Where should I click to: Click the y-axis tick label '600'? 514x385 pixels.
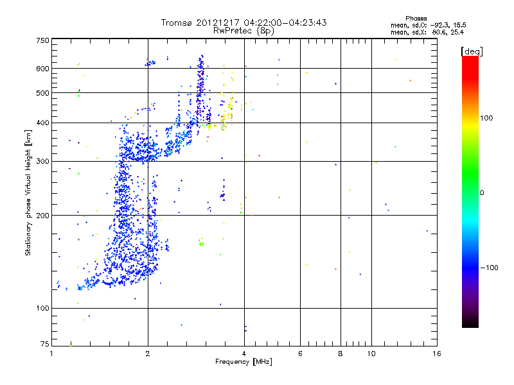[x=43, y=69]
